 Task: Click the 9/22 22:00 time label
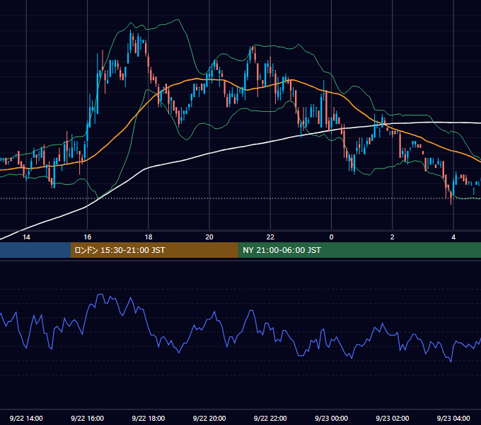[270, 418]
